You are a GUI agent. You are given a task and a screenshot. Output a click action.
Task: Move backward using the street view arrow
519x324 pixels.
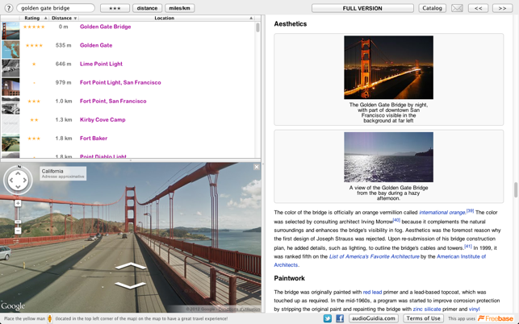[x=130, y=285]
